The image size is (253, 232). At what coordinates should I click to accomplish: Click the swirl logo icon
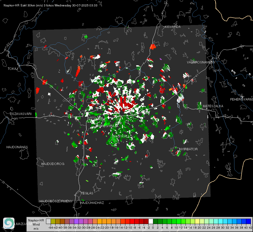click(9, 223)
